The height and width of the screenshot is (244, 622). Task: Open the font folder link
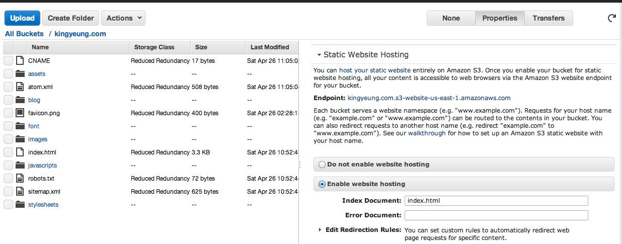[x=34, y=126]
